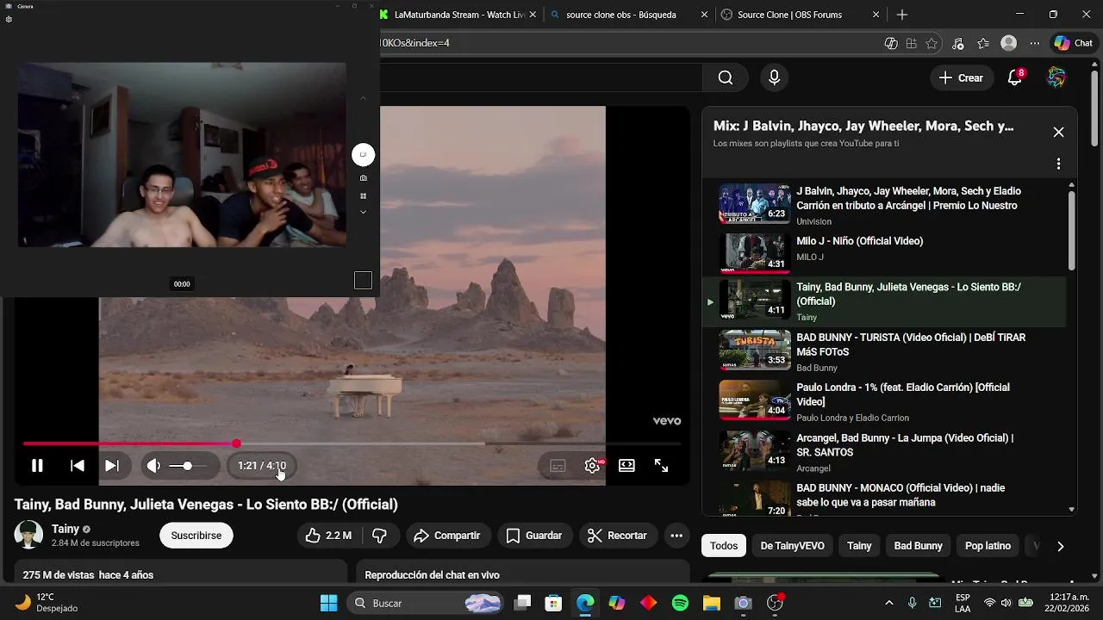Mute the video volume speaker icon

[x=153, y=466]
